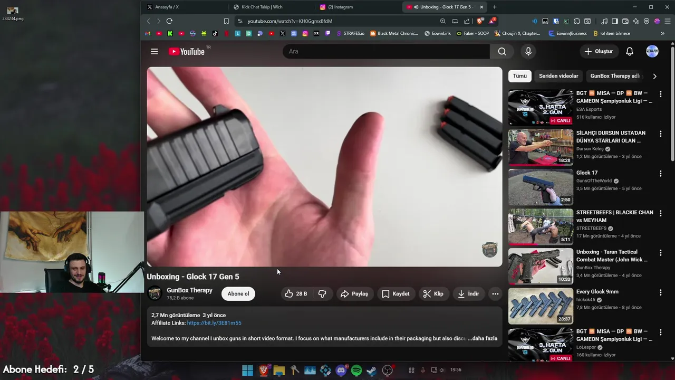The width and height of the screenshot is (675, 380).
Task: Open the Brave VPN shield icon
Action: 647,21
